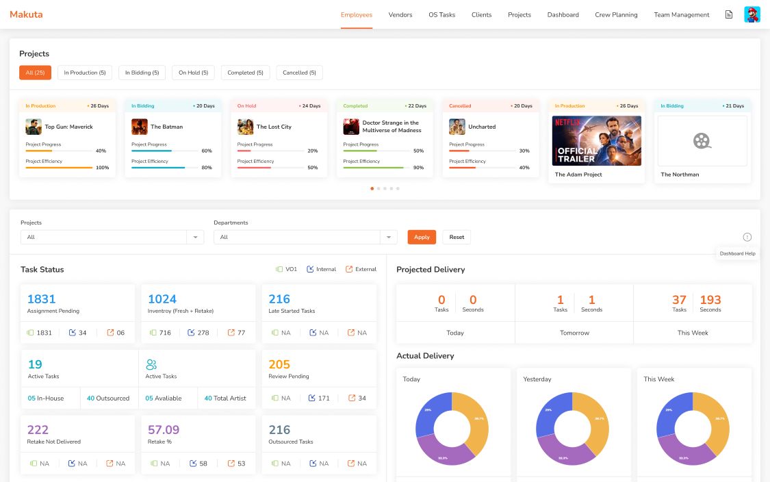Select the All (25) filter chip

click(36, 73)
